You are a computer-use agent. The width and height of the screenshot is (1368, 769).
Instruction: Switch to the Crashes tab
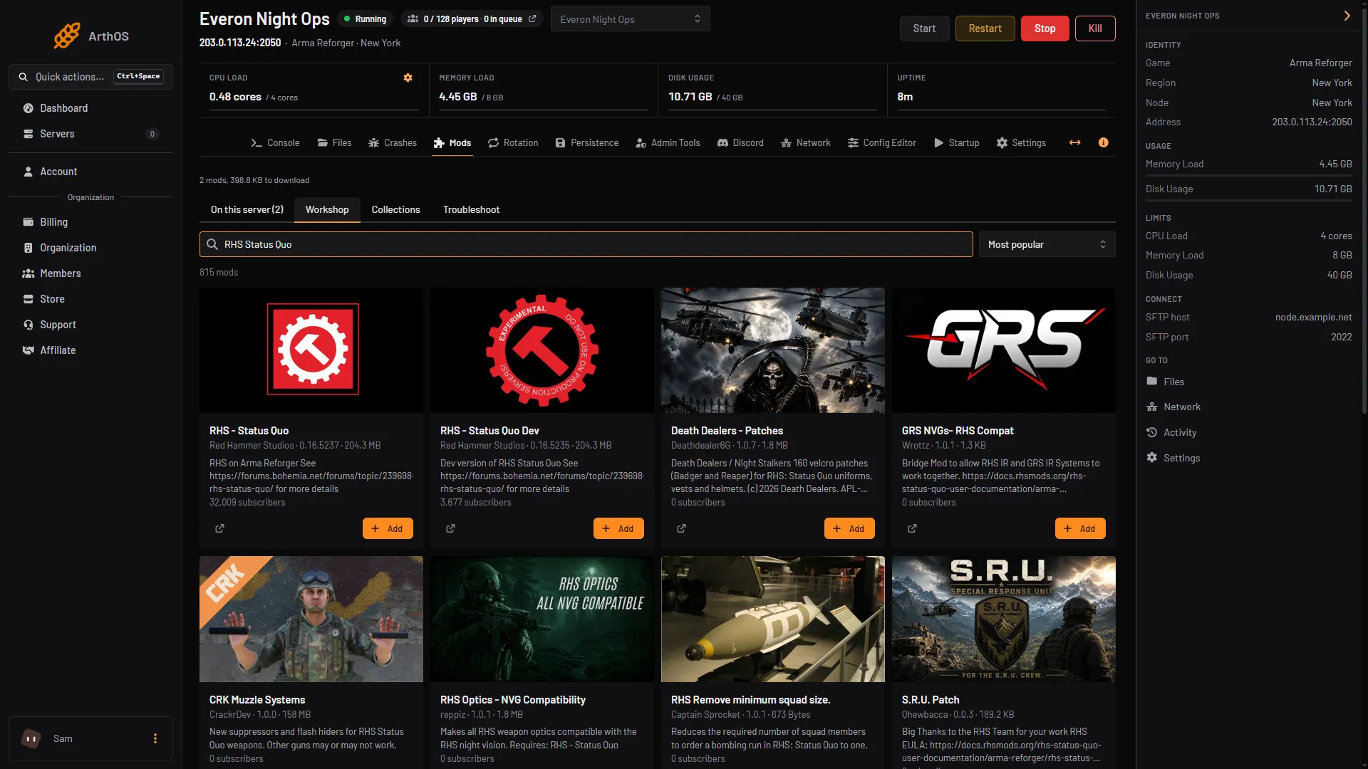pos(393,142)
